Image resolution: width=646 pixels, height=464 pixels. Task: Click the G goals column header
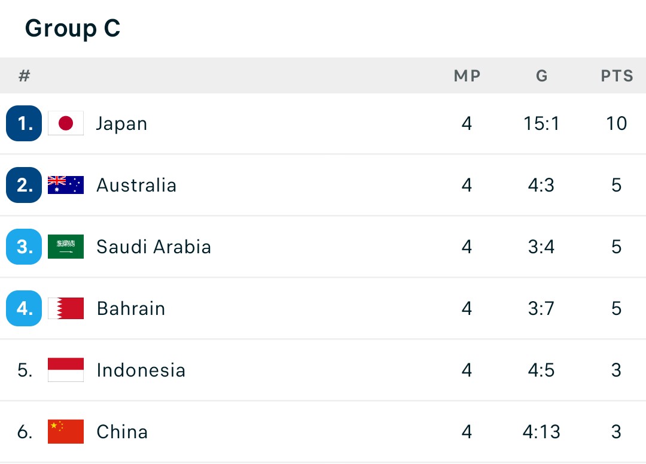coord(542,76)
